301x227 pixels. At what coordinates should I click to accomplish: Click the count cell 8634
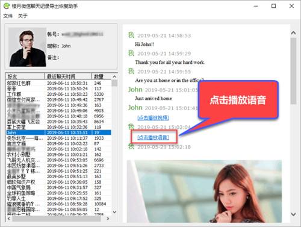99,122
